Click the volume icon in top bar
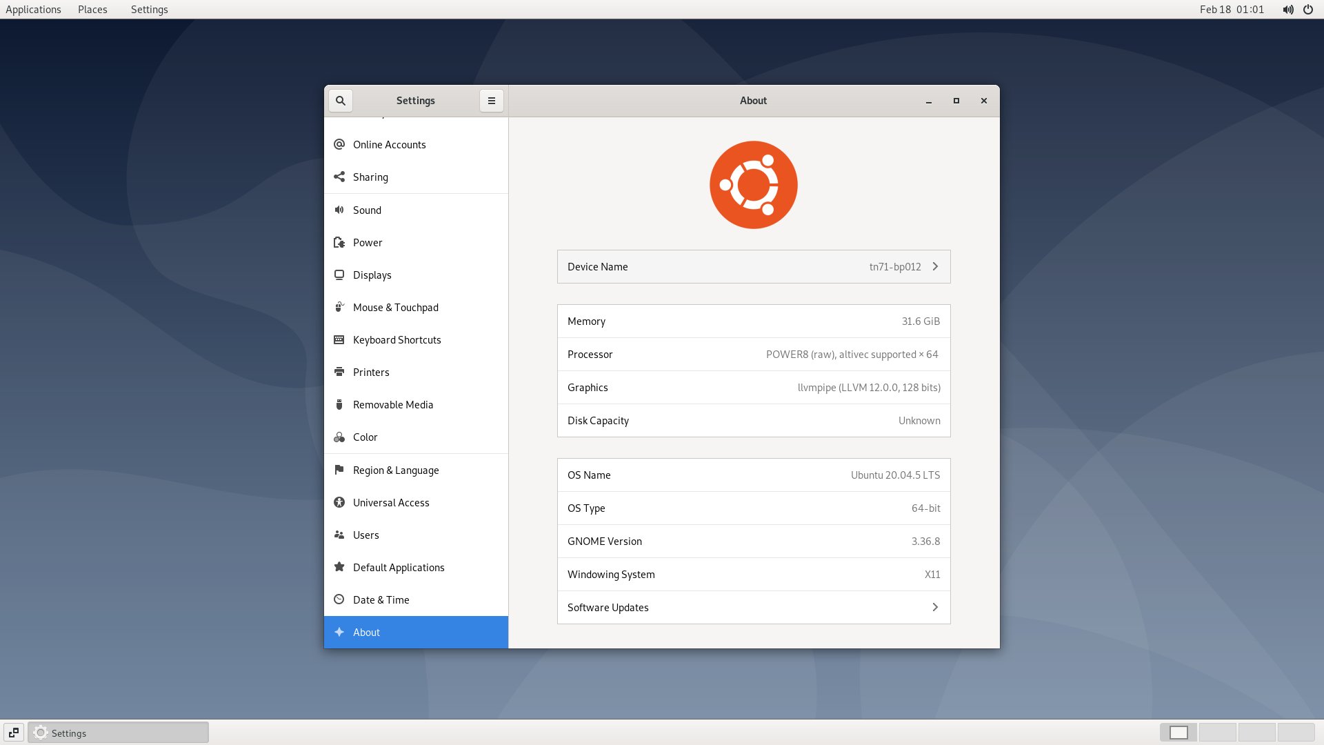The height and width of the screenshot is (745, 1324). tap(1287, 10)
